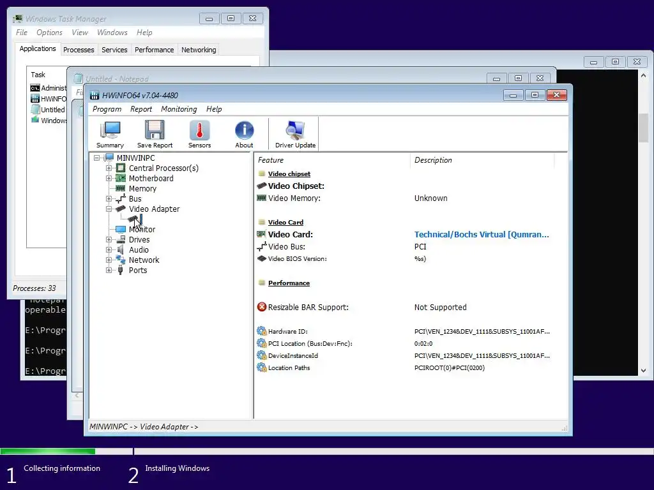Viewport: 654px width, 490px height.
Task: Switch to Networking tab in Task Manager
Action: 199,50
